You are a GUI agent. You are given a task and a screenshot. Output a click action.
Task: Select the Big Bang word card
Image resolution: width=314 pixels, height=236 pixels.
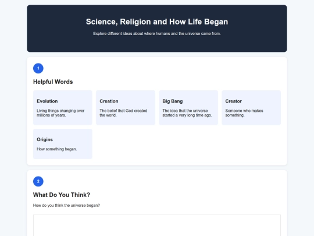coord(188,108)
